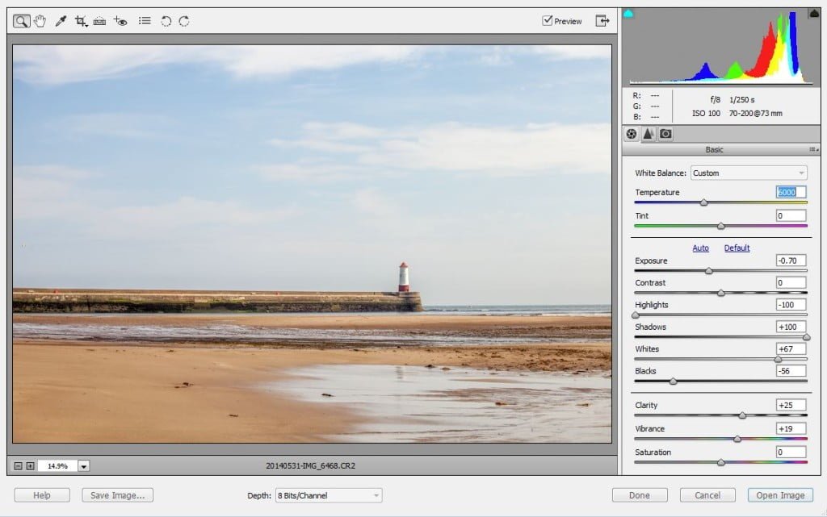Click the f/8 aperture readout

pyautogui.click(x=716, y=99)
